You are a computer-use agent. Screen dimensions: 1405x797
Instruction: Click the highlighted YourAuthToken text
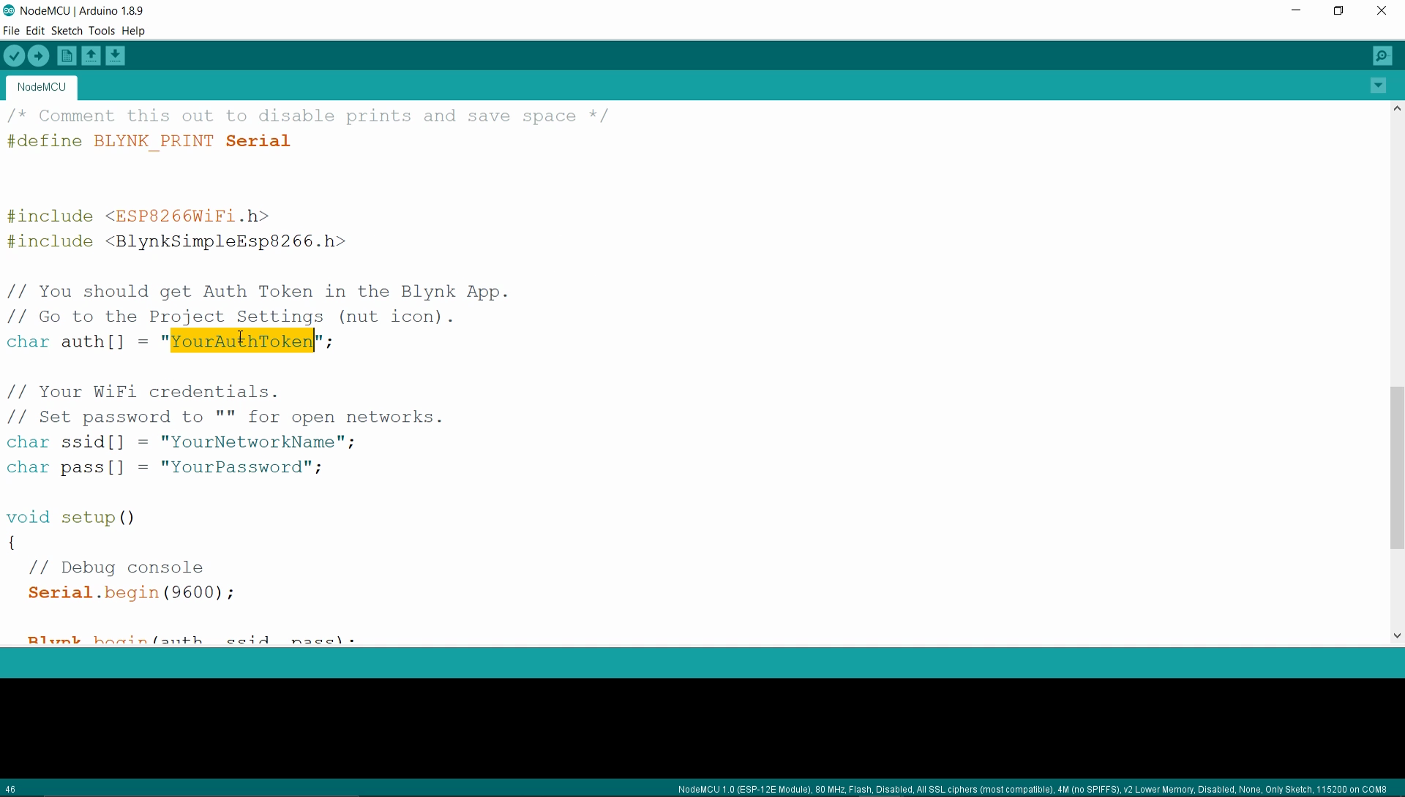click(242, 341)
